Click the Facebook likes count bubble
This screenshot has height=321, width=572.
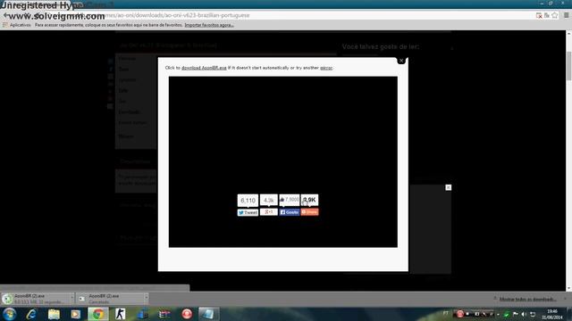tap(290, 200)
